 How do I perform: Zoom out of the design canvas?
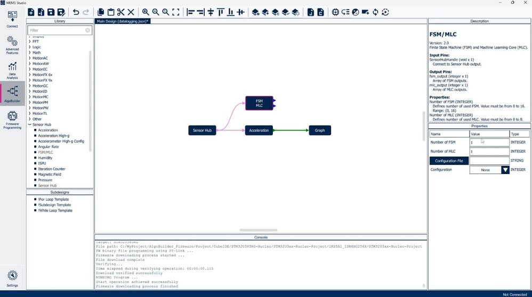click(156, 12)
